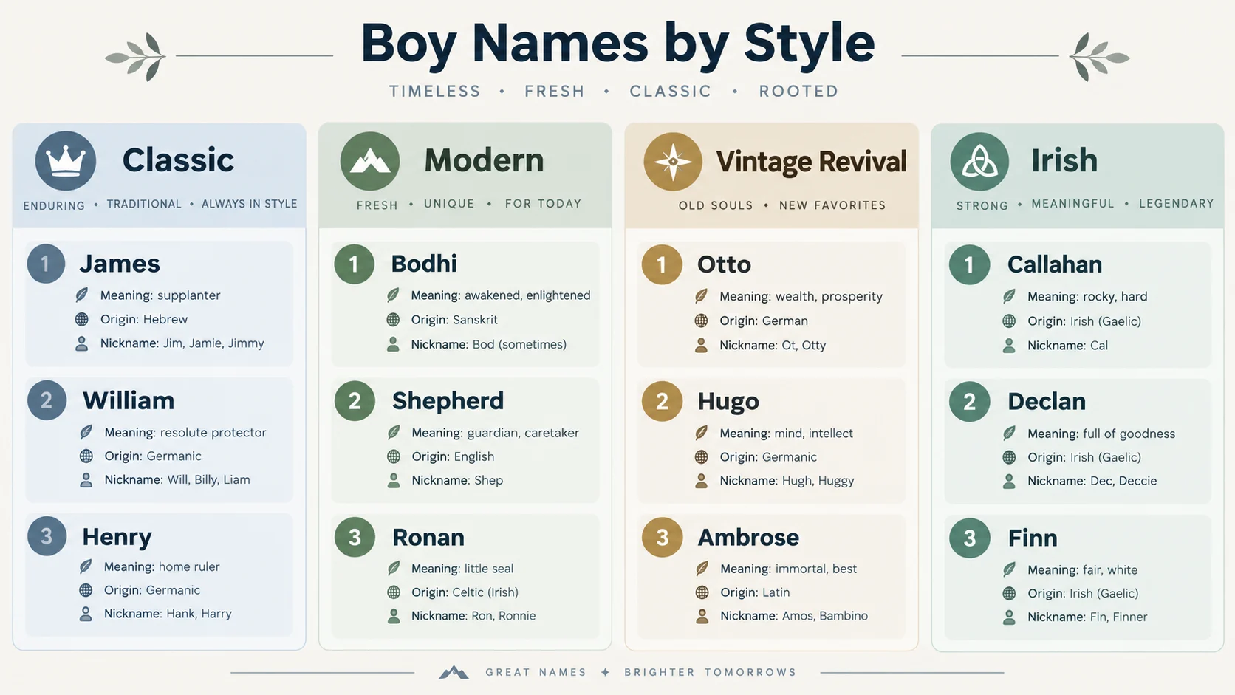Click the Boy Names by Style heading
This screenshot has width=1235, height=695.
(x=617, y=44)
